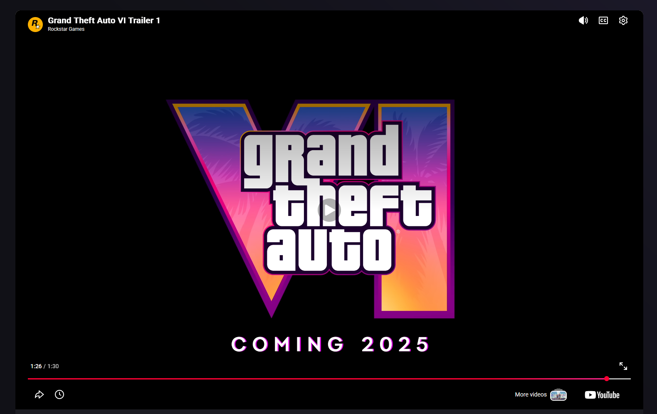Play the video with the center play button
The width and height of the screenshot is (657, 414).
coord(329,210)
